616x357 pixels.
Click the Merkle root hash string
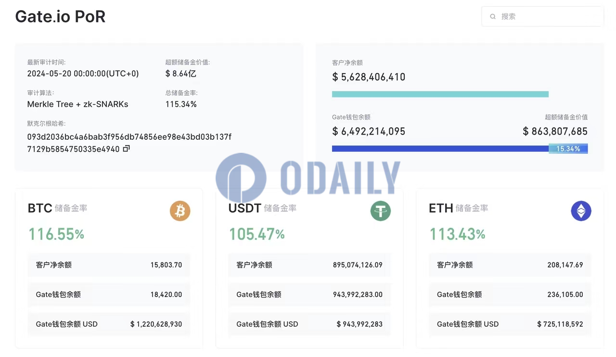pos(129,143)
